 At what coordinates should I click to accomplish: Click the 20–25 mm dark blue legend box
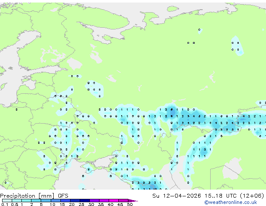pos(75,201)
